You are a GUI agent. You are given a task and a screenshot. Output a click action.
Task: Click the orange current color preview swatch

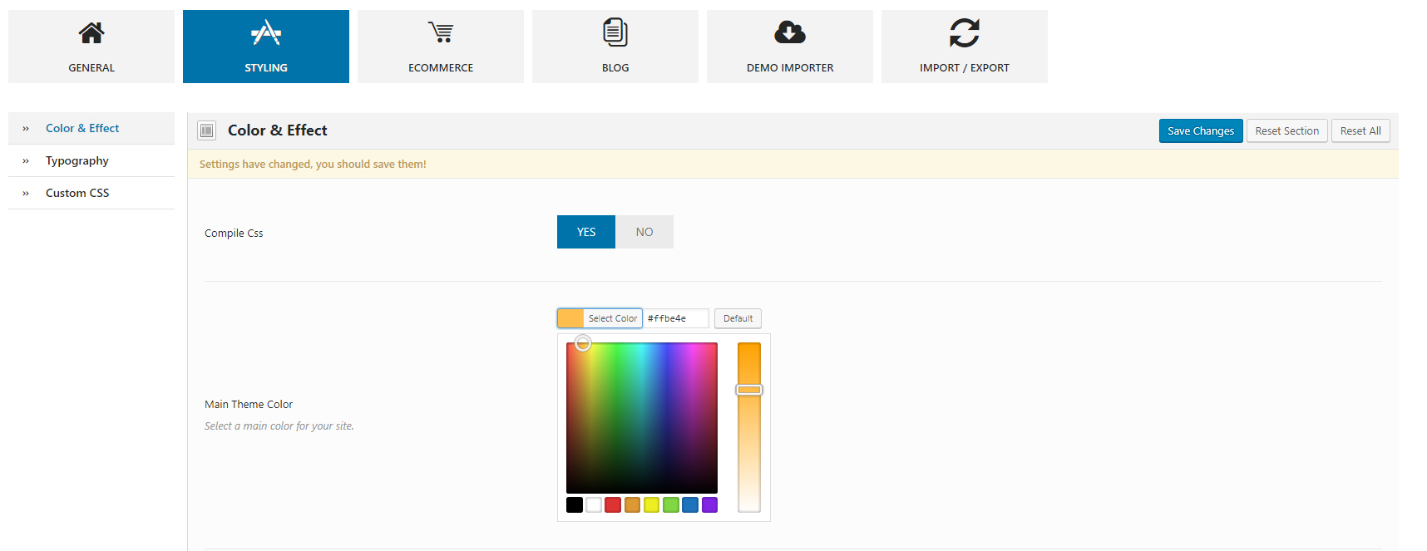[570, 318]
